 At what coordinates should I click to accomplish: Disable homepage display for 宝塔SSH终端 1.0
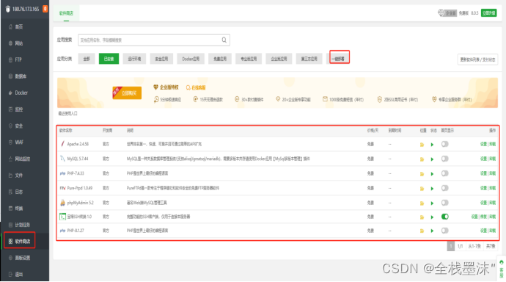coord(445,217)
